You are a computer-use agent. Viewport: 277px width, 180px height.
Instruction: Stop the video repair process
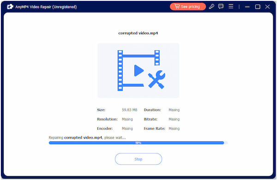tap(138, 159)
